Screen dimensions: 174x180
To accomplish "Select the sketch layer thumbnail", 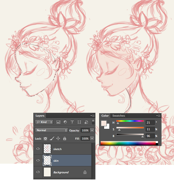I will click(47, 149).
